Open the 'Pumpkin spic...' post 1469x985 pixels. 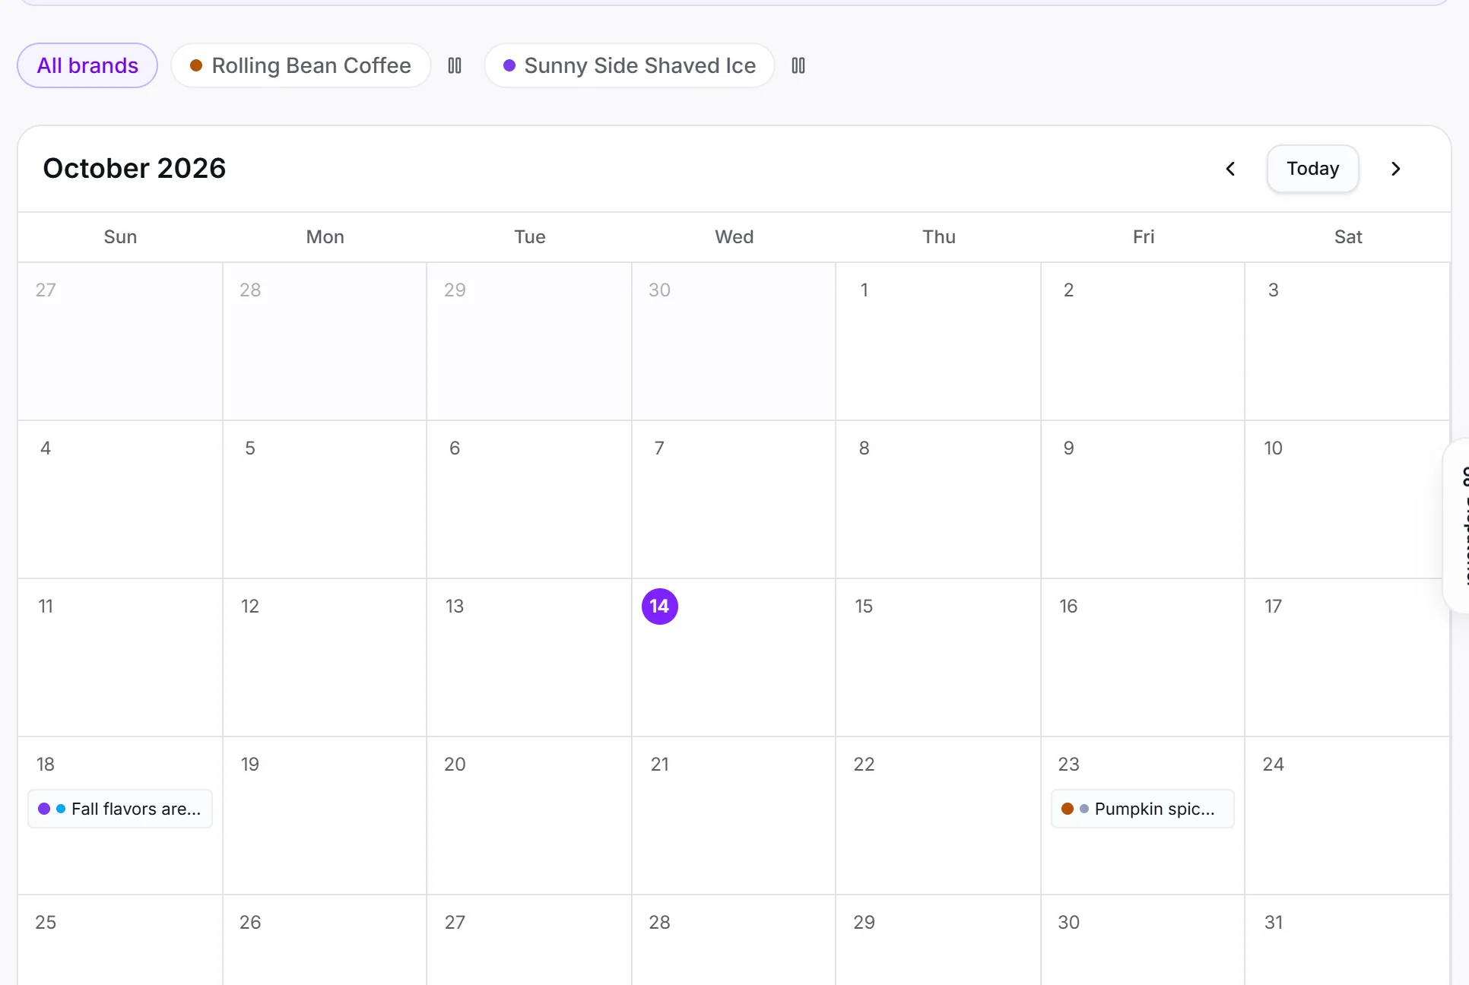coord(1143,809)
